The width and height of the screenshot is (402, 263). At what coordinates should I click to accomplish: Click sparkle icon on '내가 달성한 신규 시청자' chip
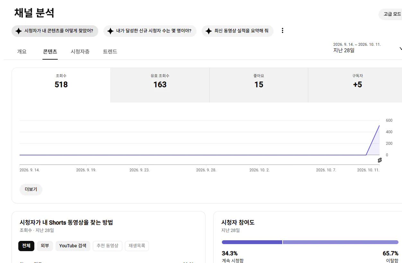110,31
